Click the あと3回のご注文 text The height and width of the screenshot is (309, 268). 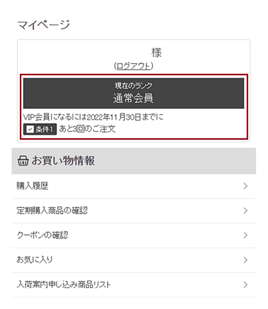[x=87, y=129]
